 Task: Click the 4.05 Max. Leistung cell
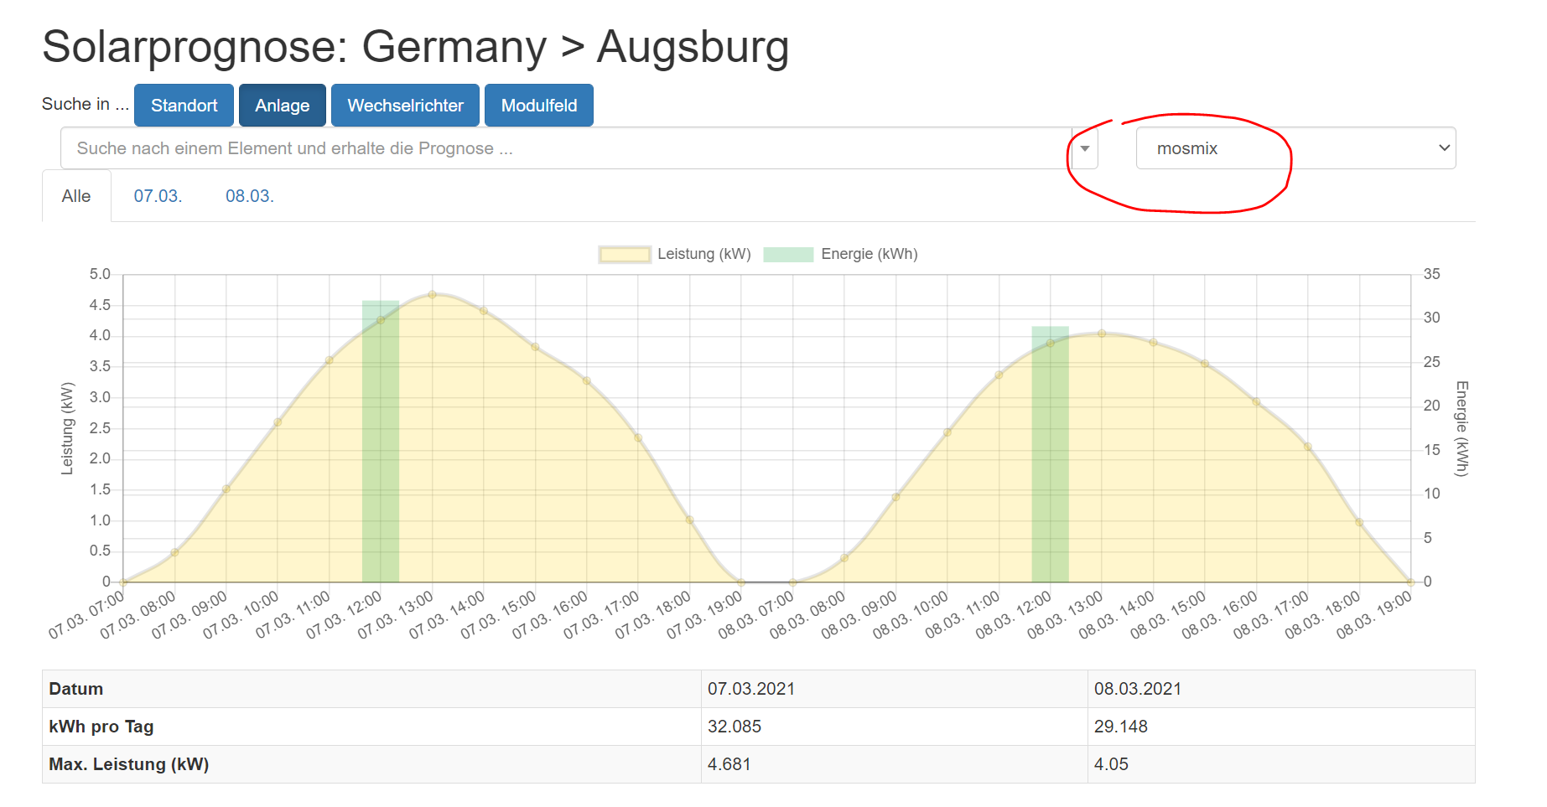[x=1111, y=764]
